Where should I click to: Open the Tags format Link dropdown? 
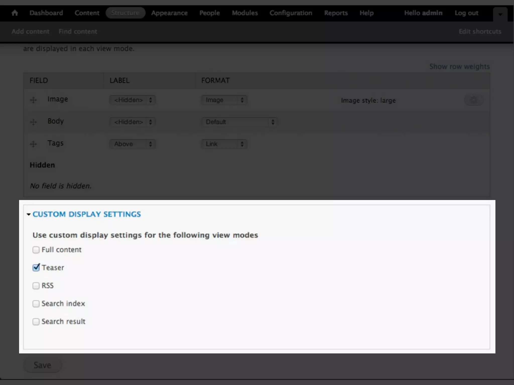coord(224,144)
